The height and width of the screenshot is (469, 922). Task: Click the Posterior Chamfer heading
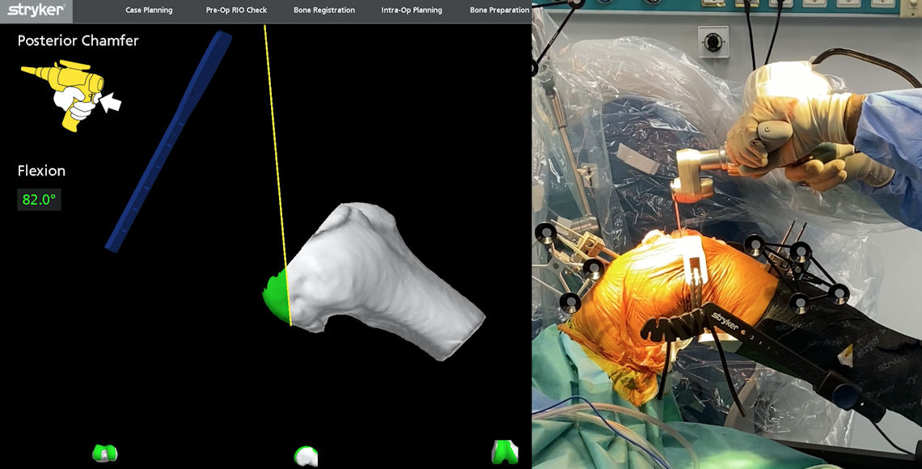[x=78, y=40]
